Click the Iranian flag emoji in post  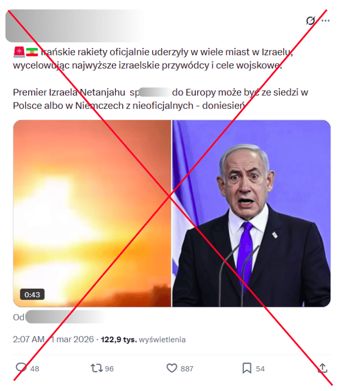tap(32, 52)
